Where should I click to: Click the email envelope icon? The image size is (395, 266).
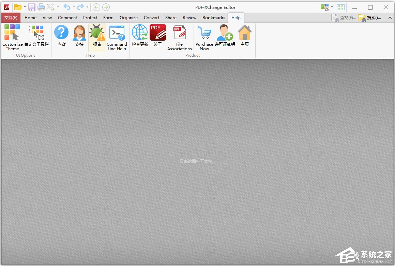[51, 7]
